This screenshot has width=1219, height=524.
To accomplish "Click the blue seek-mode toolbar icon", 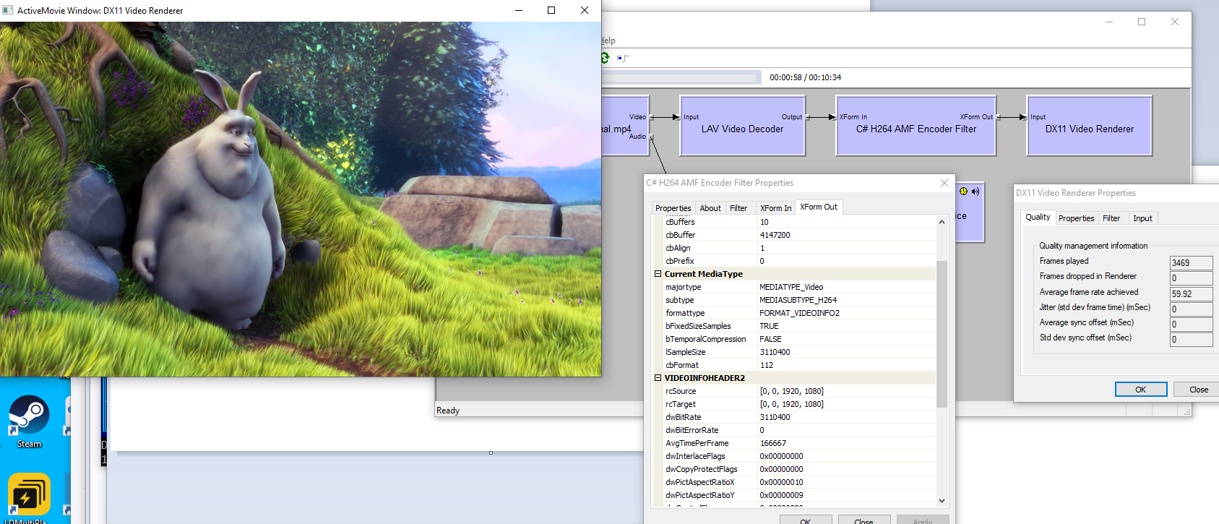I will coord(623,58).
